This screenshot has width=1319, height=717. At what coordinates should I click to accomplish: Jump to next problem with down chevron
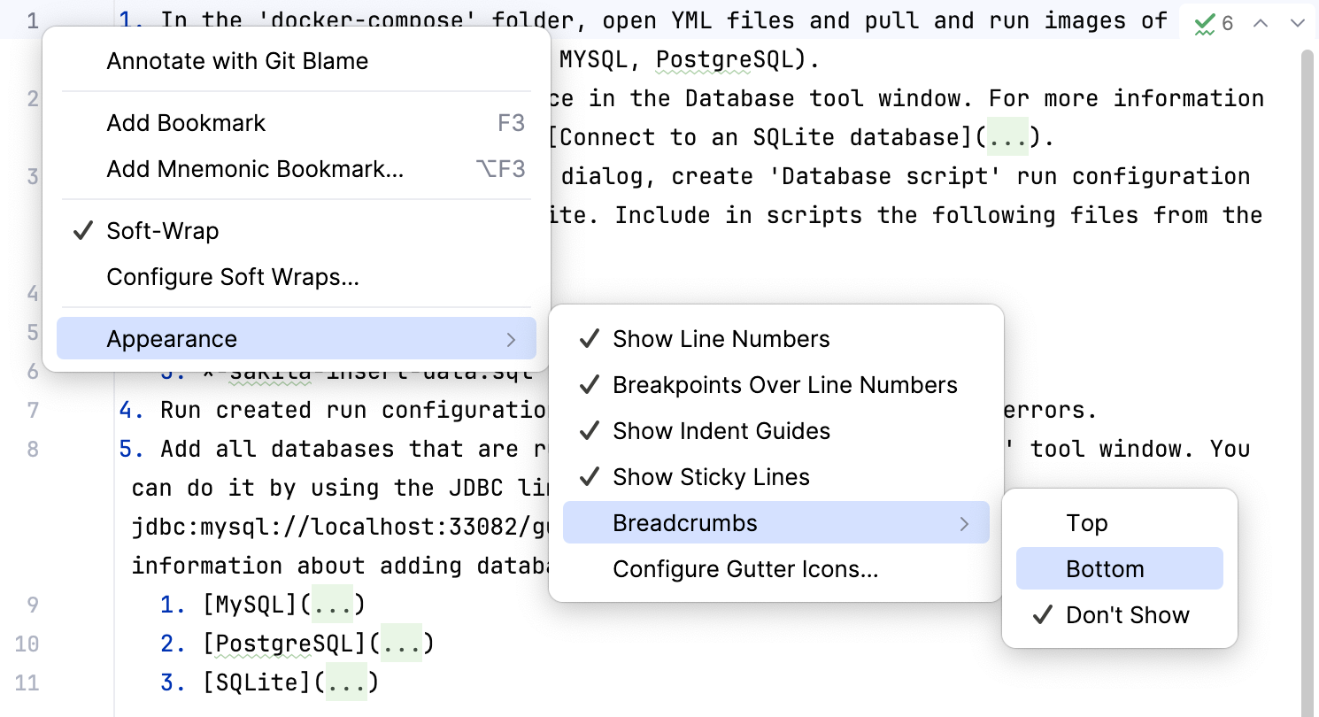(1298, 23)
